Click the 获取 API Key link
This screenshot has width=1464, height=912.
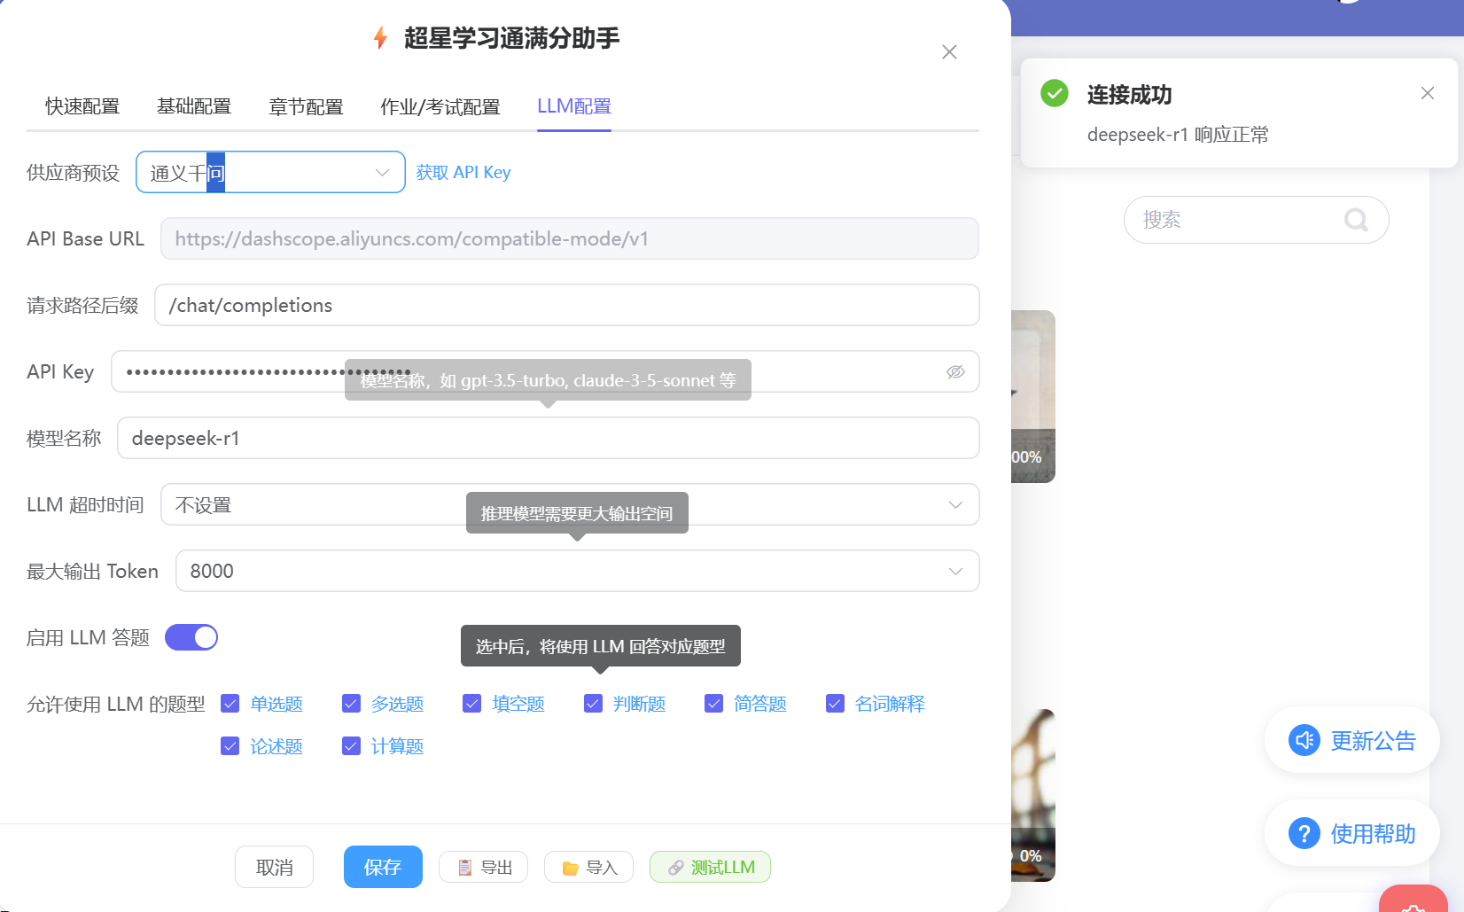coord(463,172)
